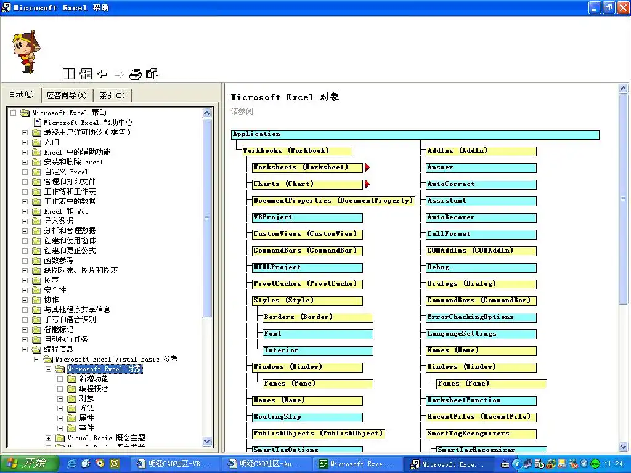Switch to 明经CAD社区-VB taskbar window

pyautogui.click(x=176, y=464)
